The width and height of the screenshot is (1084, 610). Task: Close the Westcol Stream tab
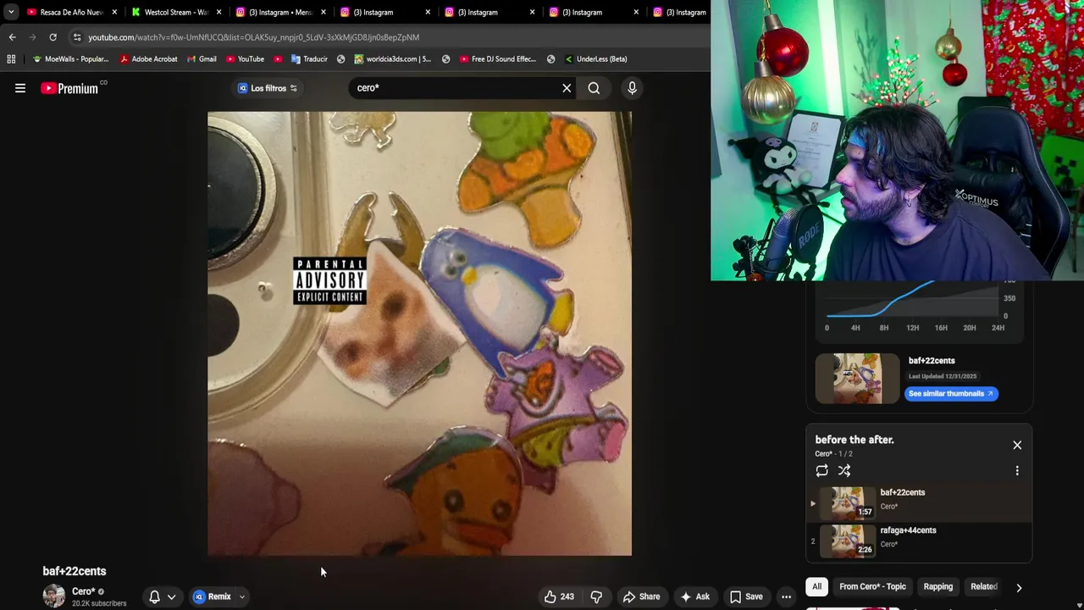(x=219, y=12)
